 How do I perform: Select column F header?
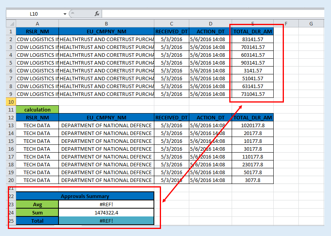click(286, 24)
